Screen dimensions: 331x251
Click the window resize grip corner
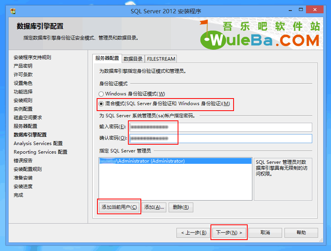(321, 240)
